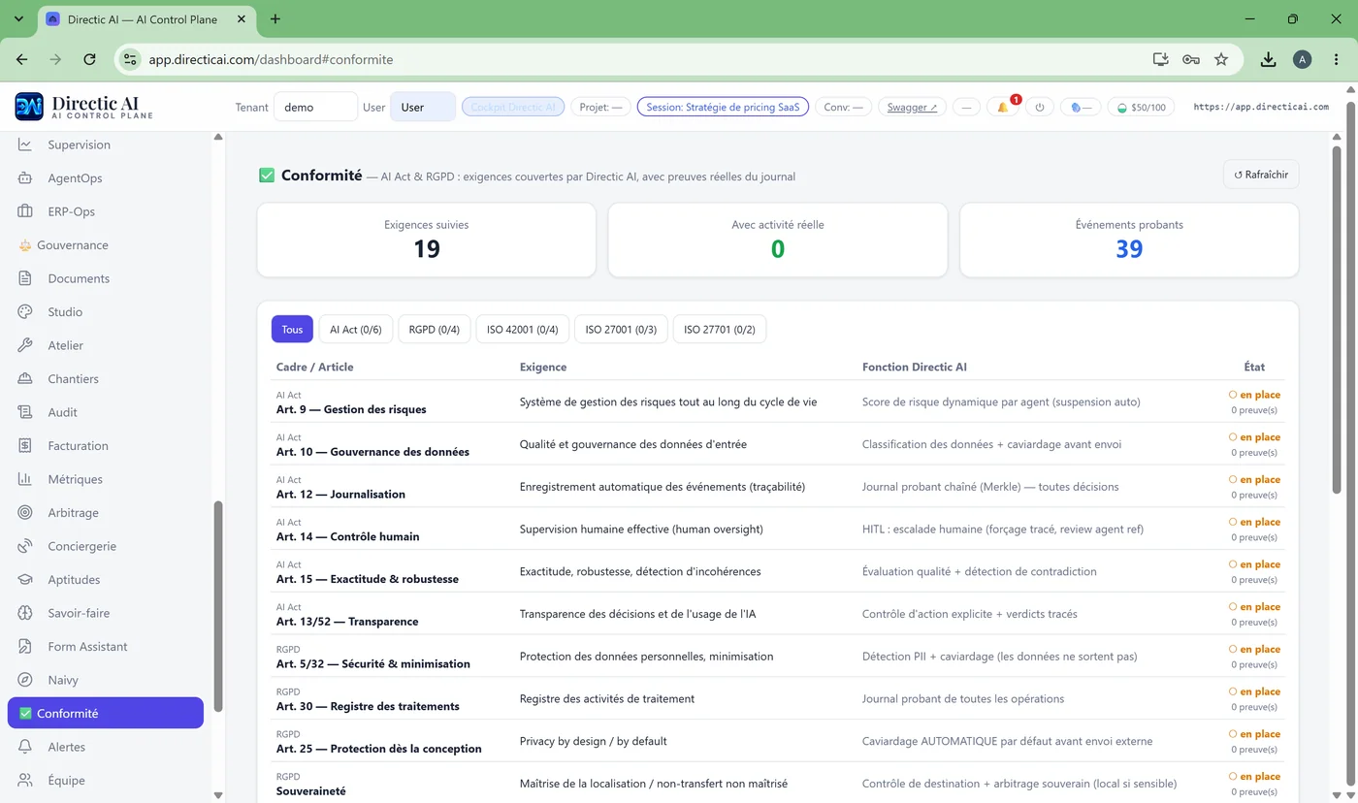Open the Supervision sidebar icon
Viewport: 1358px width, 803px height.
point(26,145)
